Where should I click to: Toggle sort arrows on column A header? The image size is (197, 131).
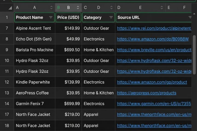pos(51,8)
